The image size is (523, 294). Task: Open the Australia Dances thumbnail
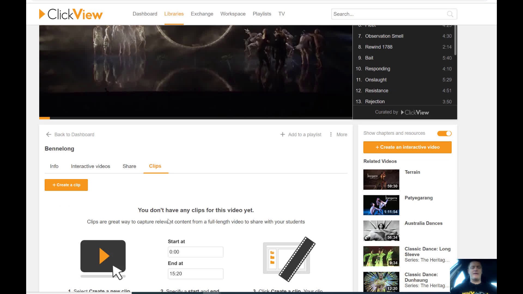(x=381, y=231)
